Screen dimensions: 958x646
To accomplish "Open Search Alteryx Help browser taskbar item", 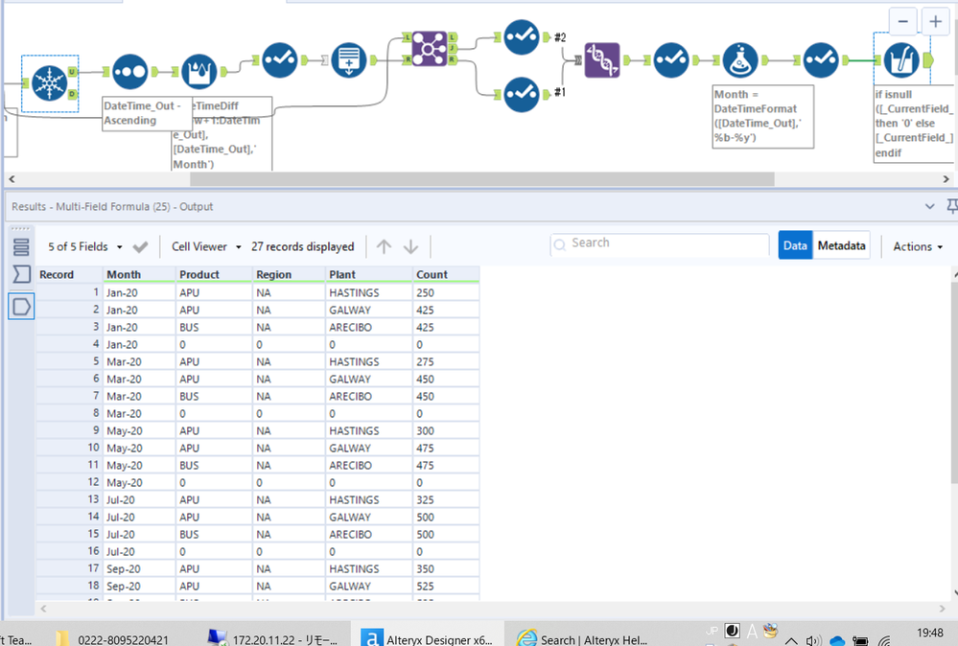I will 582,639.
